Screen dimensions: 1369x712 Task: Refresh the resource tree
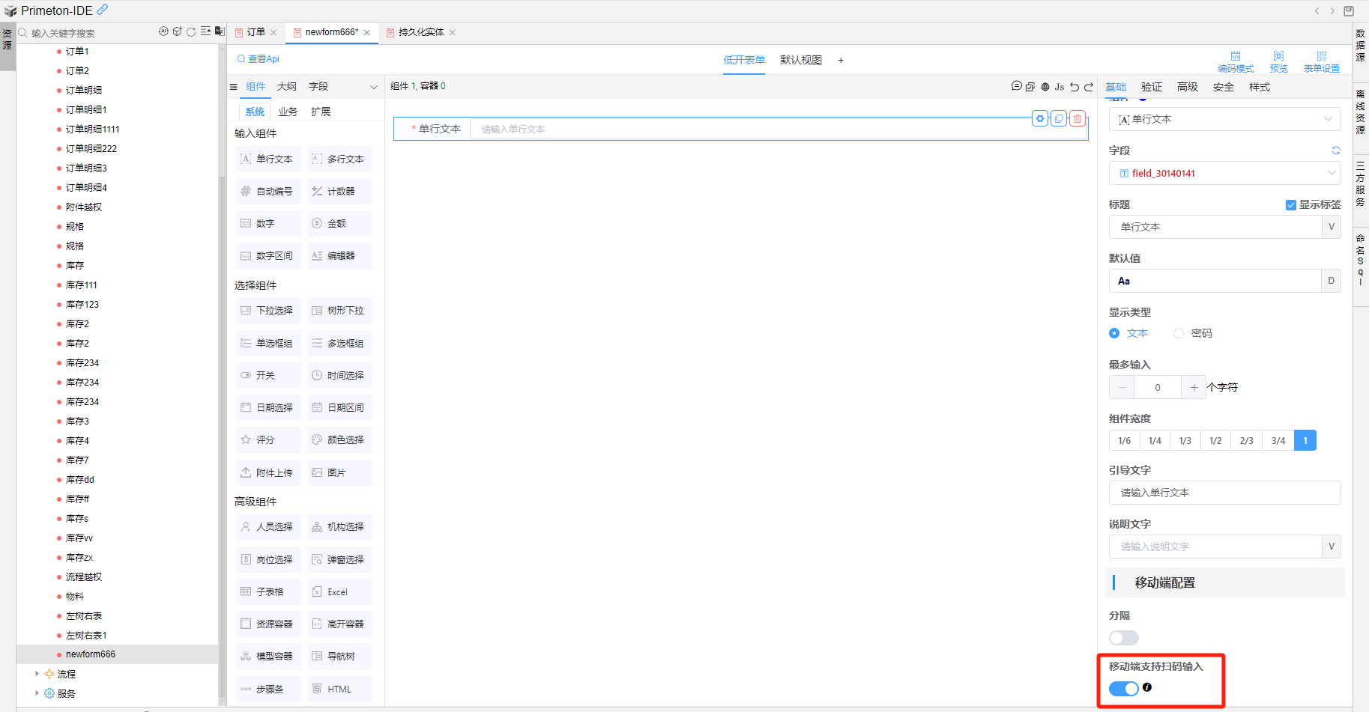[191, 31]
